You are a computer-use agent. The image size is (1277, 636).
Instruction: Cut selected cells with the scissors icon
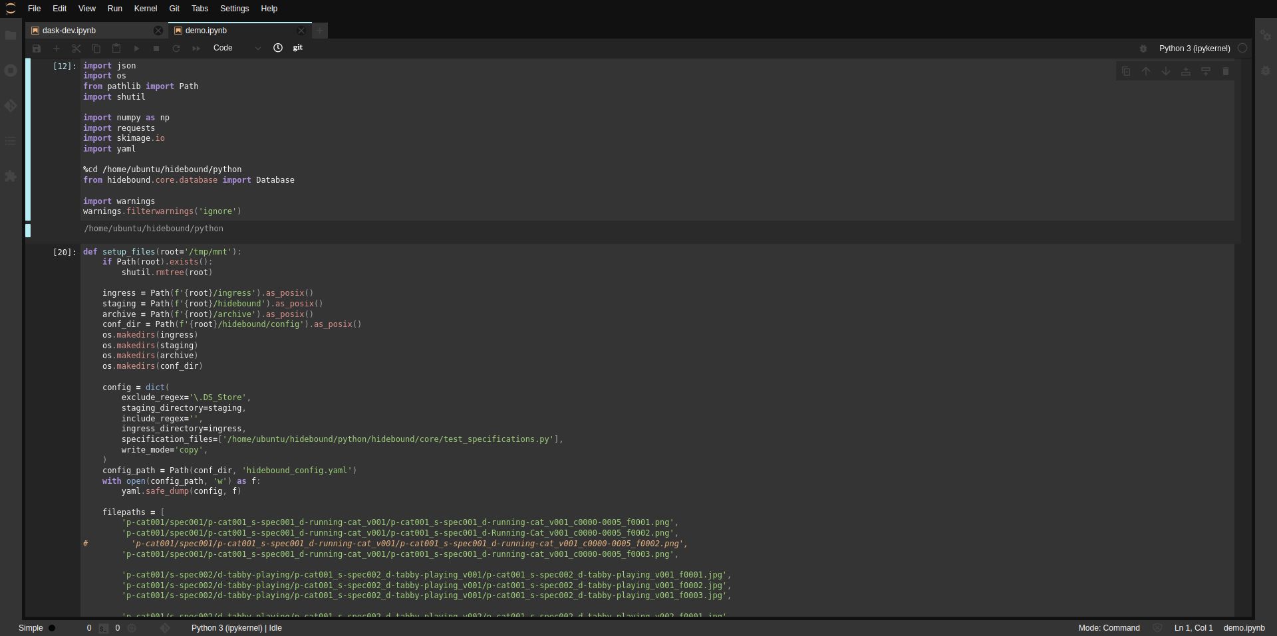click(76, 49)
